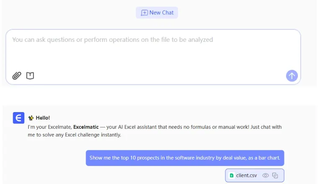Open the client.csv file name
Image resolution: width=318 pixels, height=184 pixels.
[x=246, y=176]
